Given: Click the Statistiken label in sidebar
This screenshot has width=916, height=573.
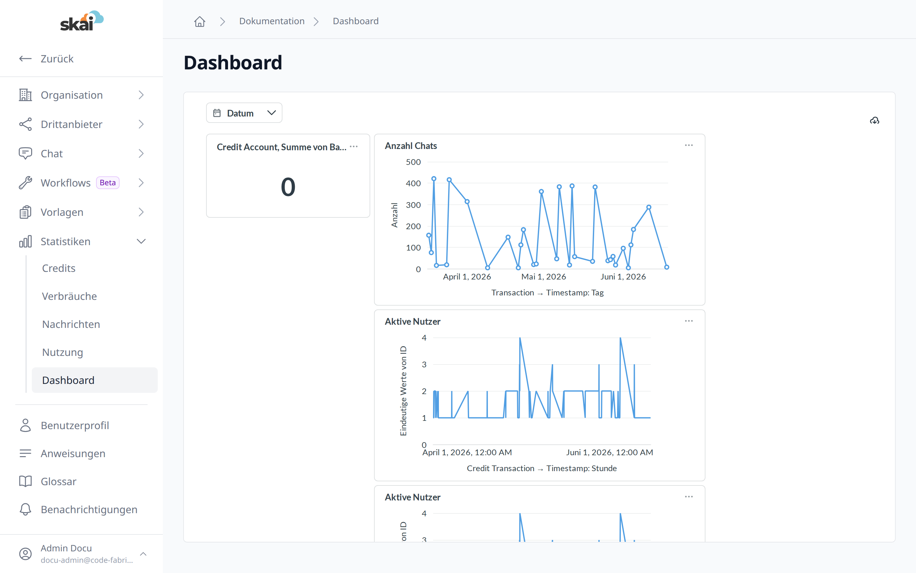Looking at the screenshot, I should [66, 241].
